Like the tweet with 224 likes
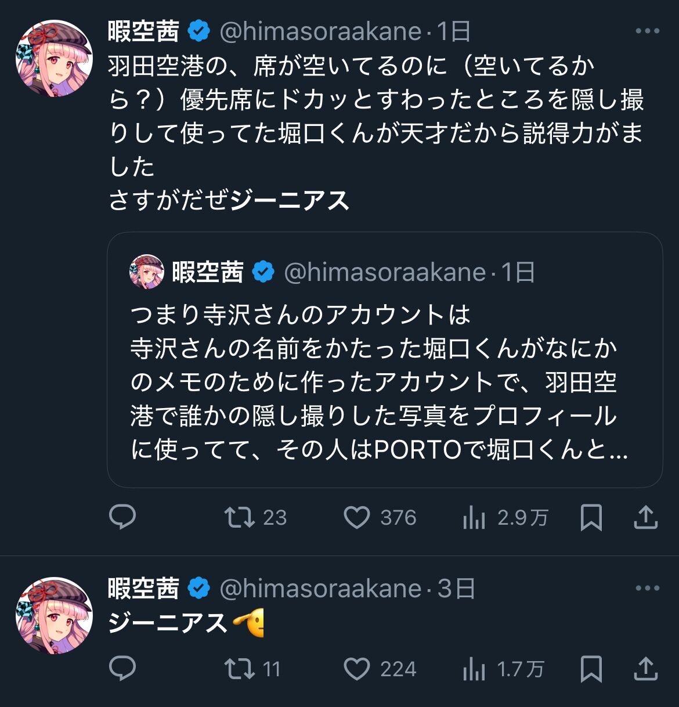Screen dimensions: 679x707 click(357, 669)
